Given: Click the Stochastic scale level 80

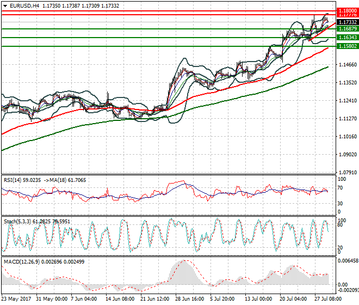Looking at the screenshot, I should [x=340, y=225].
